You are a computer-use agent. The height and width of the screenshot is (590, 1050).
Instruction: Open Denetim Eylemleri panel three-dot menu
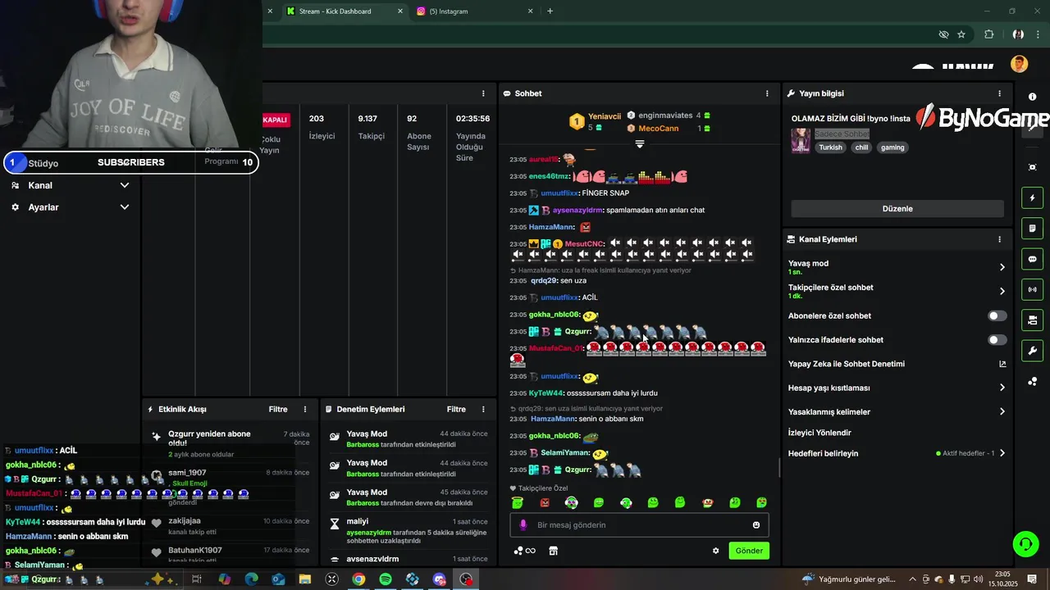(483, 409)
